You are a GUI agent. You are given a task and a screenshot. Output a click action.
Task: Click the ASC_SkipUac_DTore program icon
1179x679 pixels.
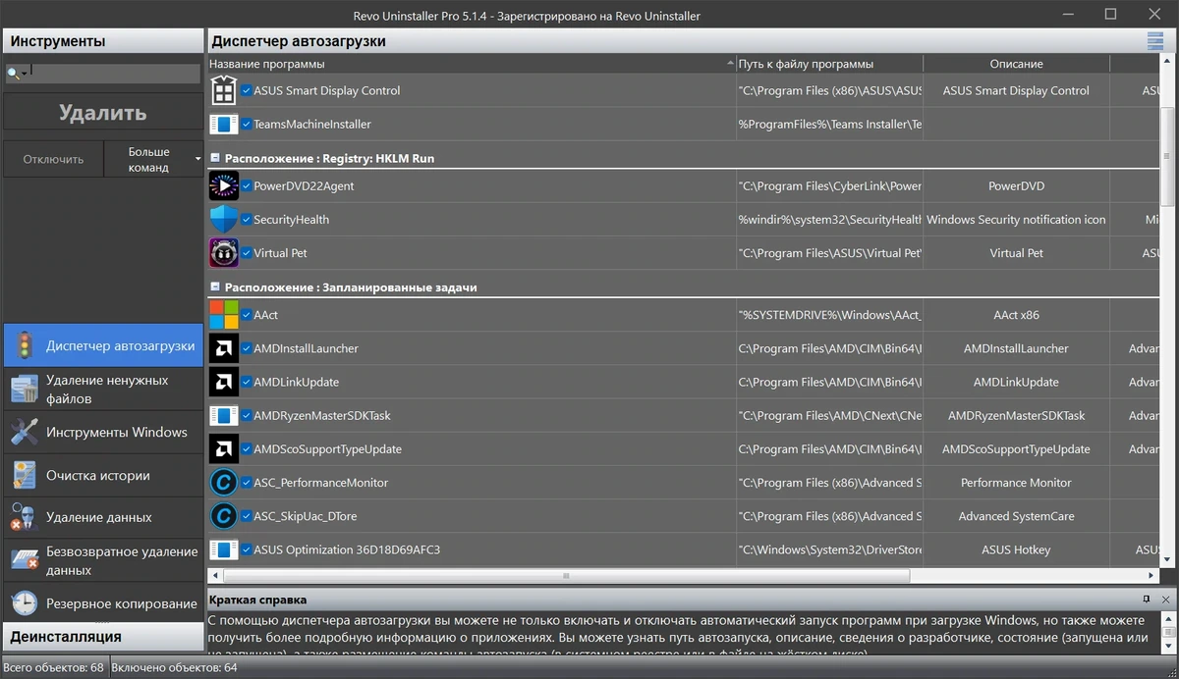point(224,516)
